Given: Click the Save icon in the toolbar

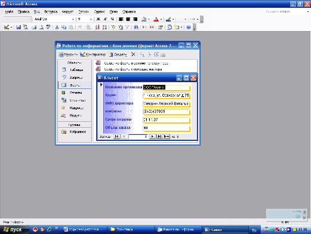Looking at the screenshot, I should 19,27.
